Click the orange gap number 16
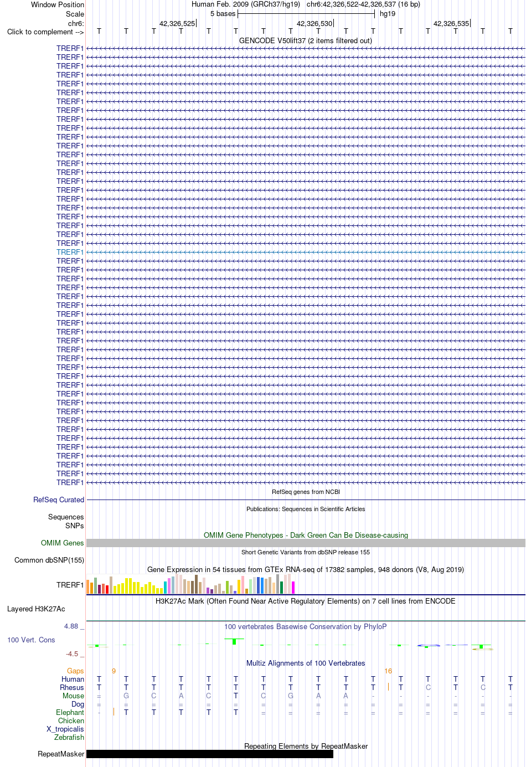Screen dimensions: 526x767 (x=388, y=671)
